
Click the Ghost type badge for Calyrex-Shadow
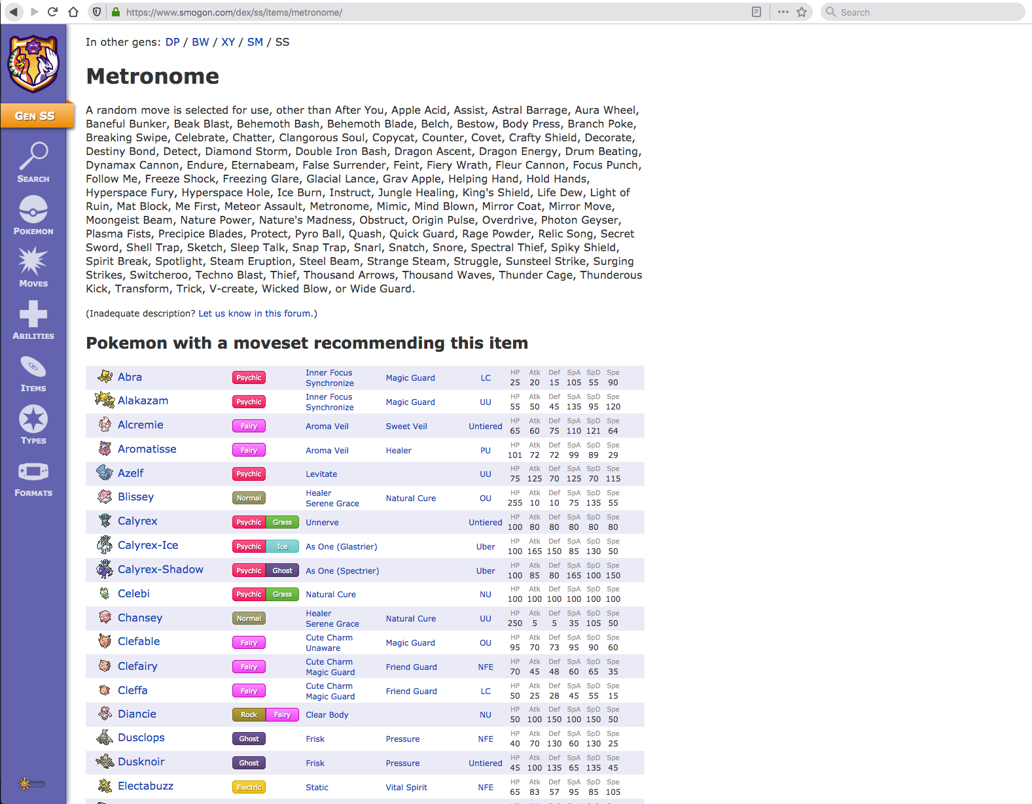pos(283,570)
